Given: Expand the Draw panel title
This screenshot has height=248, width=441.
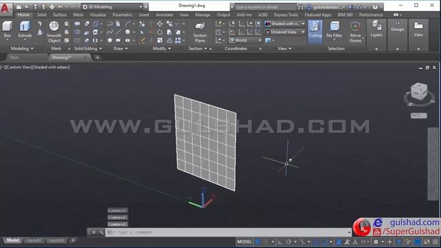Looking at the screenshot, I should pyautogui.click(x=121, y=48).
